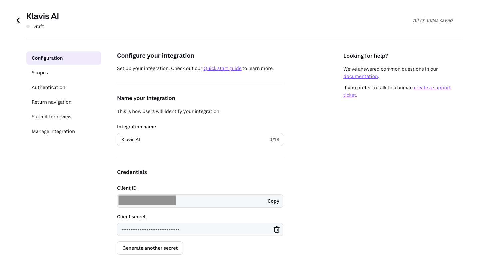This screenshot has height=280, width=485.
Task: Click the Client ID label
Action: 127,188
